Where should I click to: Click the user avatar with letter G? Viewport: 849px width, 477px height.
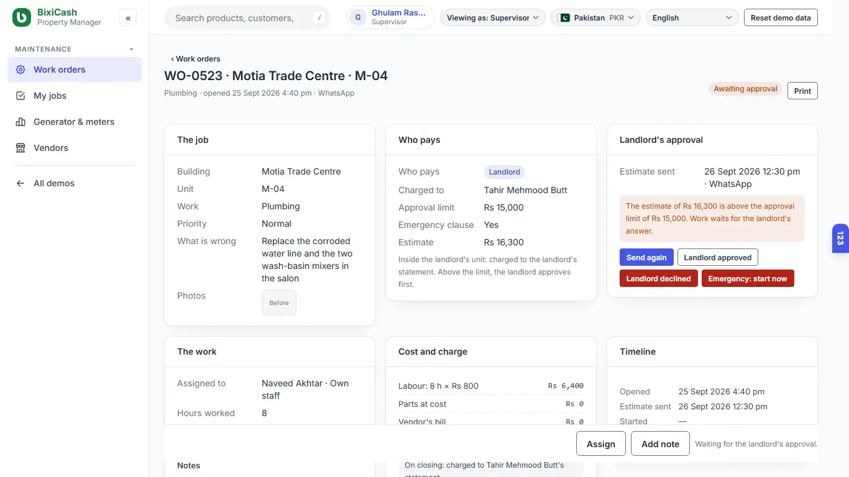(x=357, y=17)
